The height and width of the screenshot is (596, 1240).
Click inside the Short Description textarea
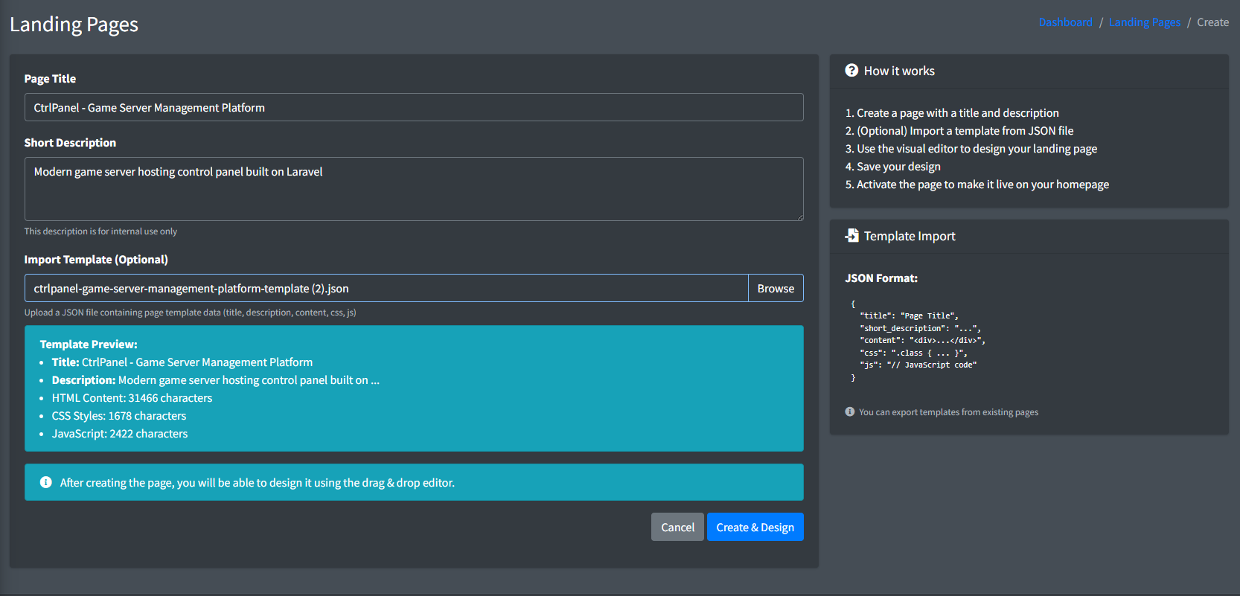coord(413,188)
